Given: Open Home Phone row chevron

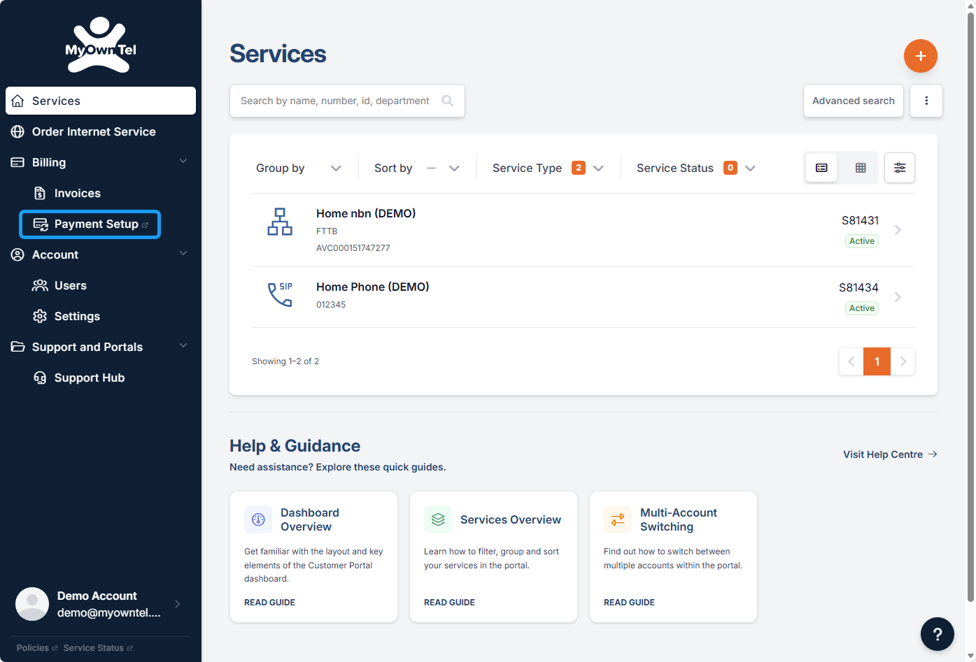Looking at the screenshot, I should [898, 297].
